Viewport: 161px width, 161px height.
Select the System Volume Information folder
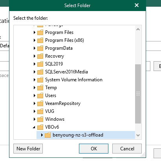point(74,80)
